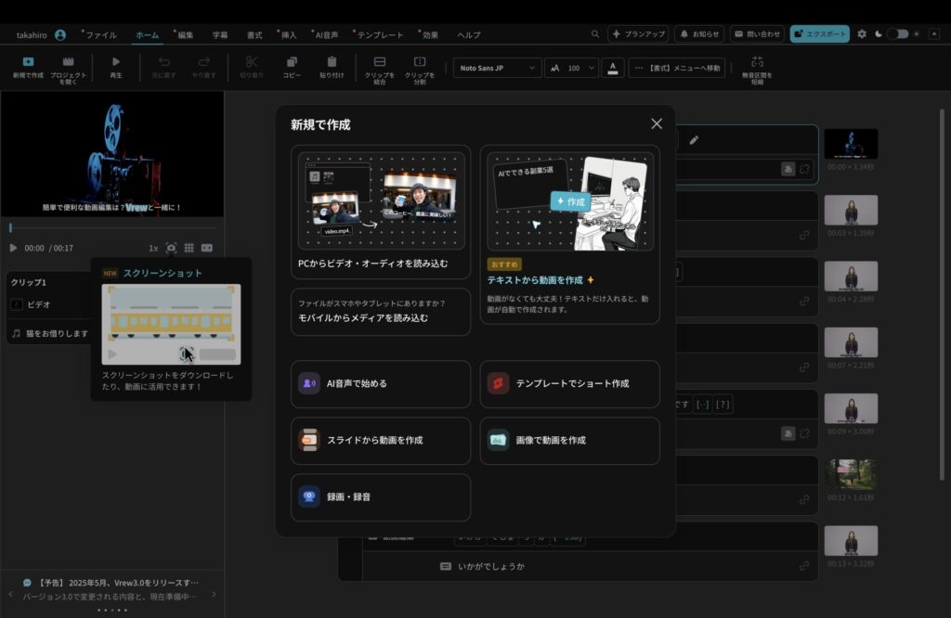Image resolution: width=951 pixels, height=618 pixels.
Task: Click the クリップを結合 merge clips icon
Action: tap(380, 62)
